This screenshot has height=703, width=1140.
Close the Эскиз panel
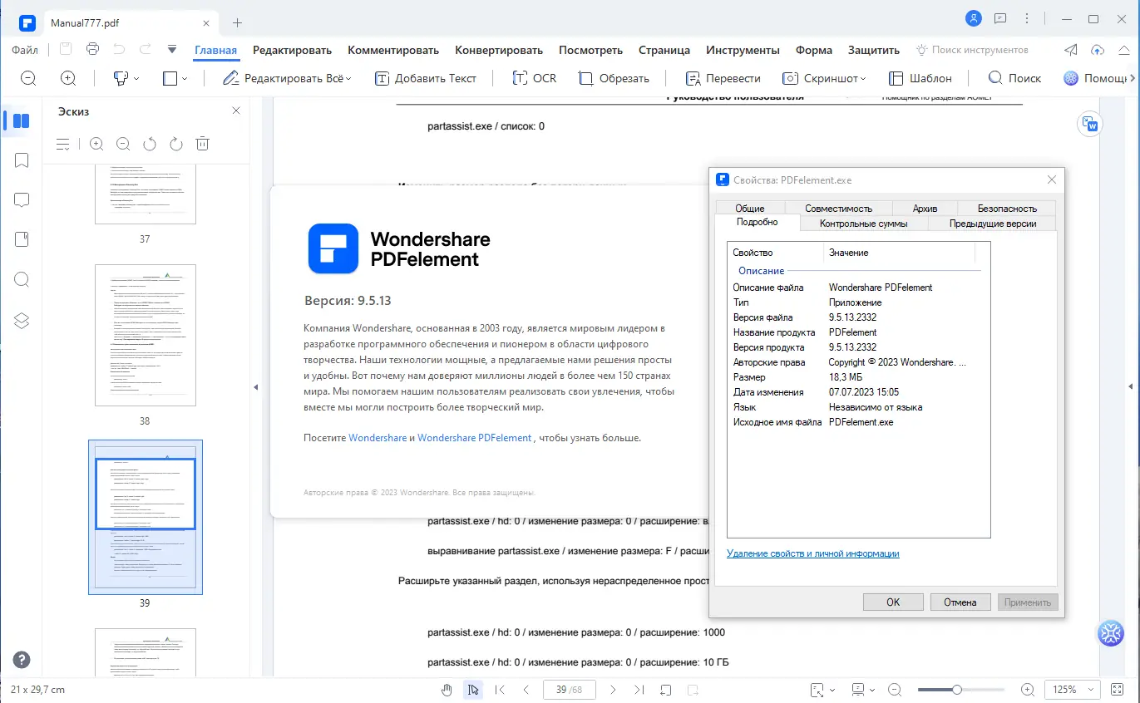pyautogui.click(x=236, y=111)
